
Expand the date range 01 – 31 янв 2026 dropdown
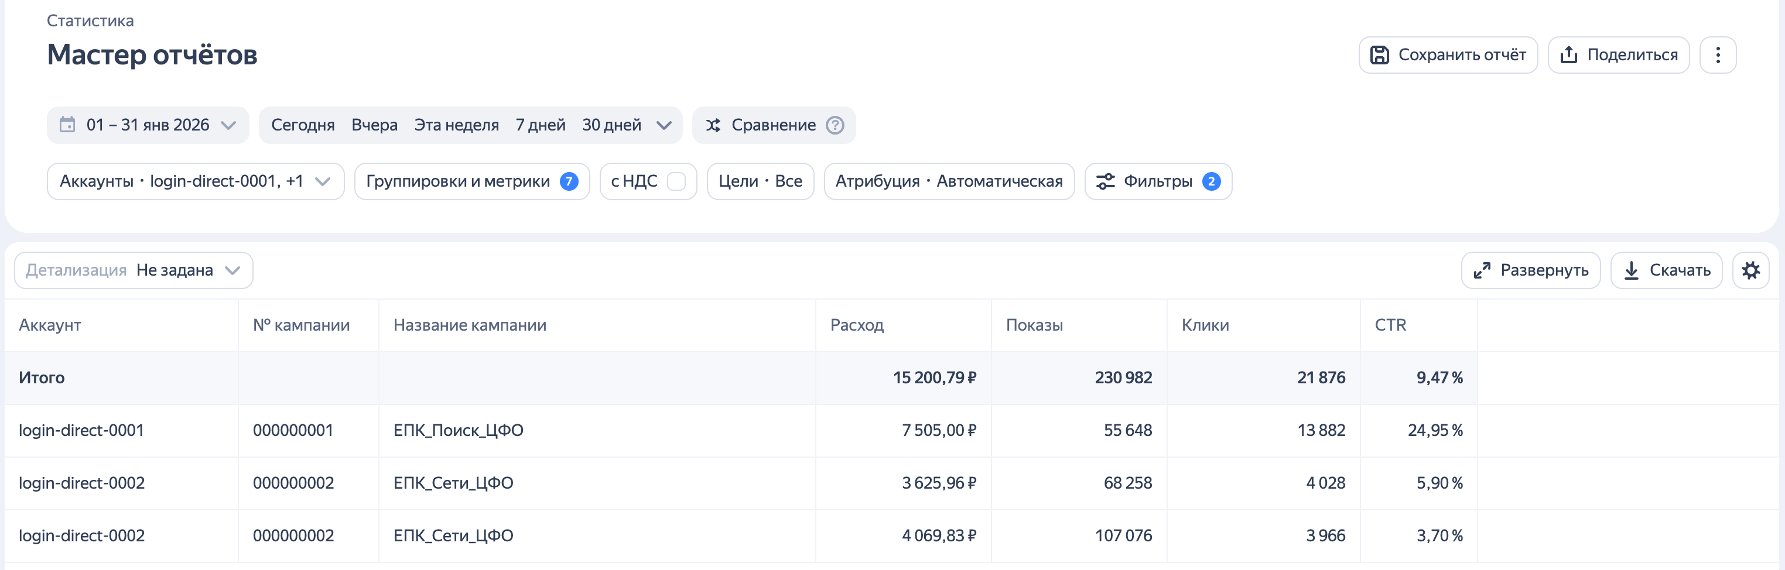pos(148,125)
